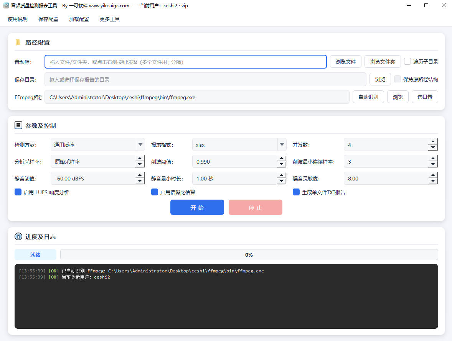Screen dimensions: 452x341
Task: Toggle 启用信噪比估算 checkbox
Action: (155, 192)
